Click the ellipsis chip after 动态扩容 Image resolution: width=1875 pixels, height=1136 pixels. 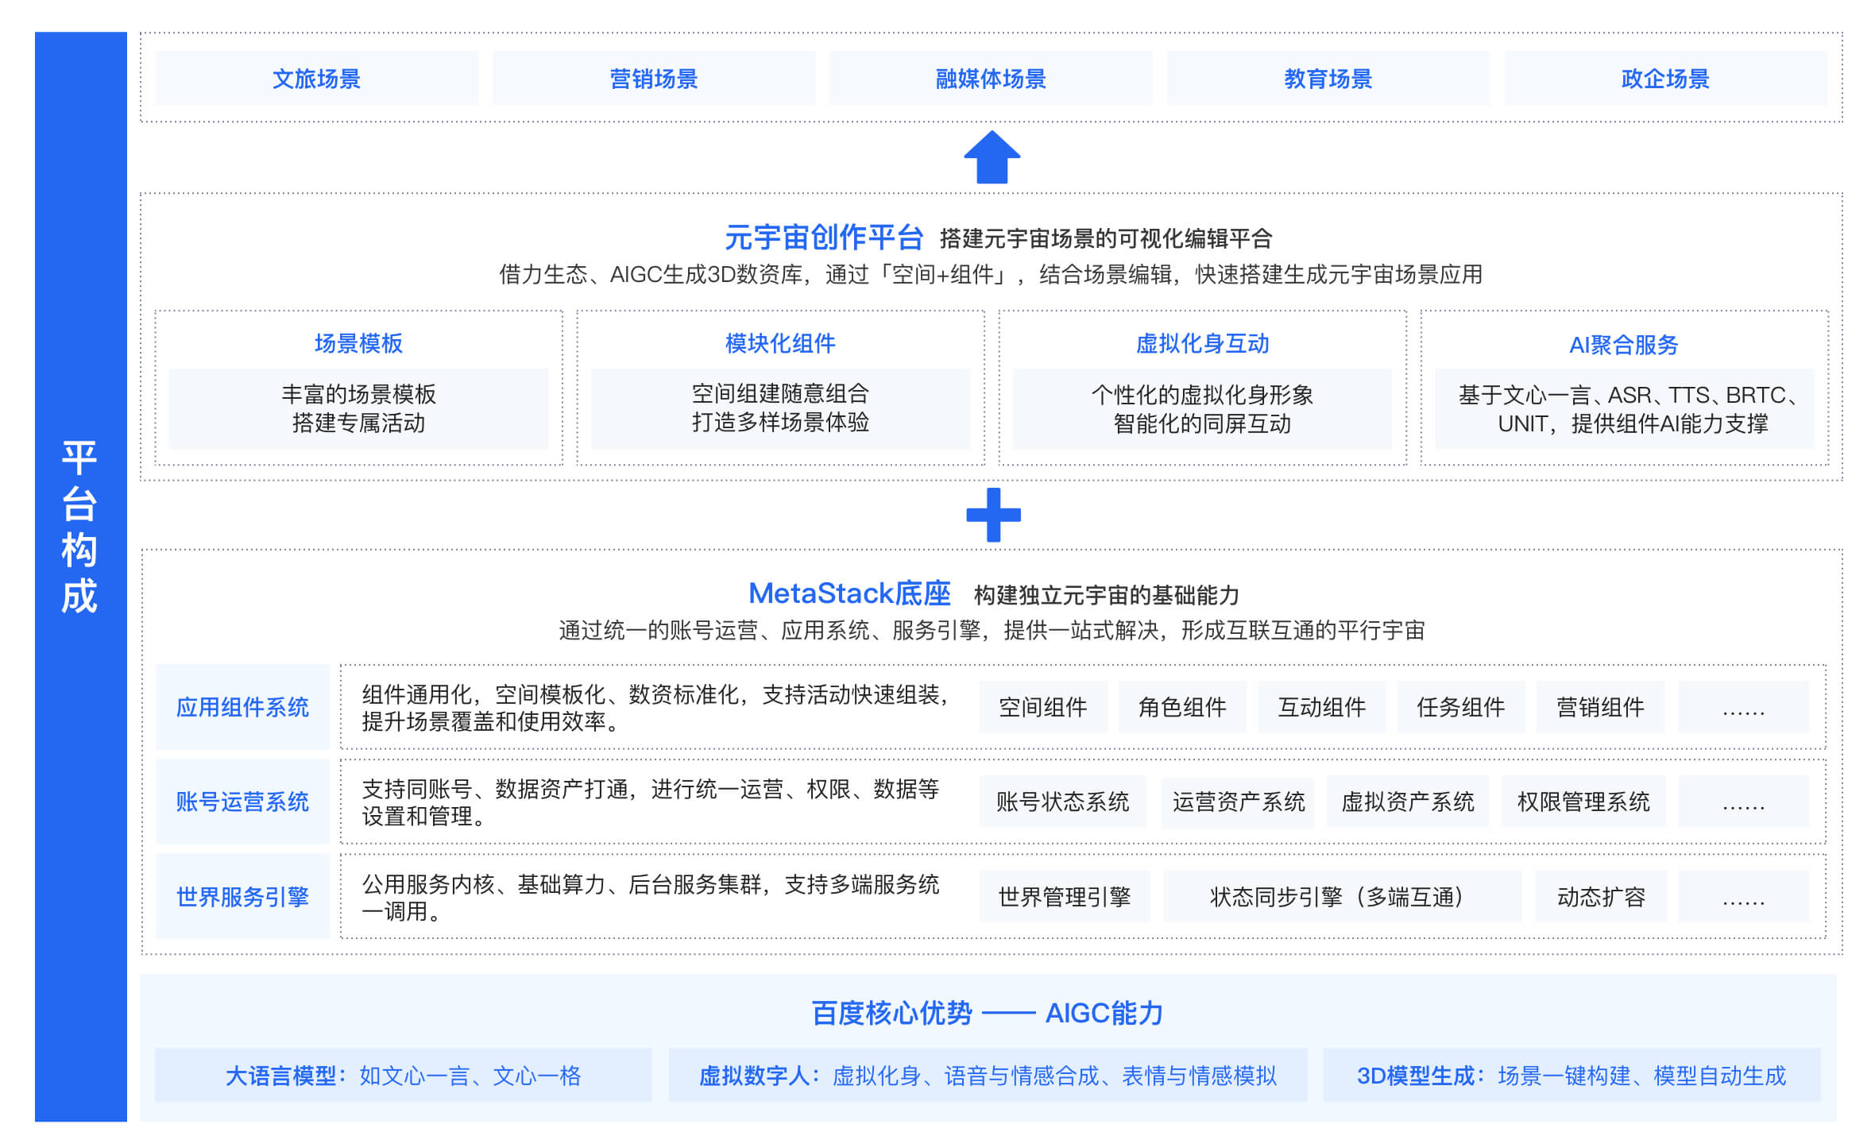click(1743, 897)
